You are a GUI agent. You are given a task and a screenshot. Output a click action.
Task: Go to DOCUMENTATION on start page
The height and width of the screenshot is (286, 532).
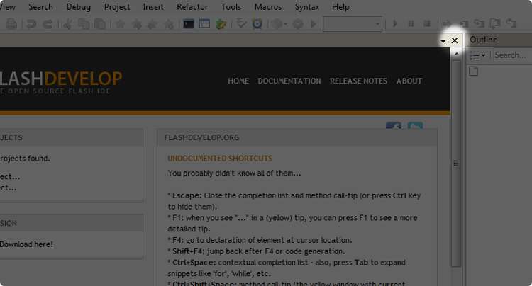[289, 81]
